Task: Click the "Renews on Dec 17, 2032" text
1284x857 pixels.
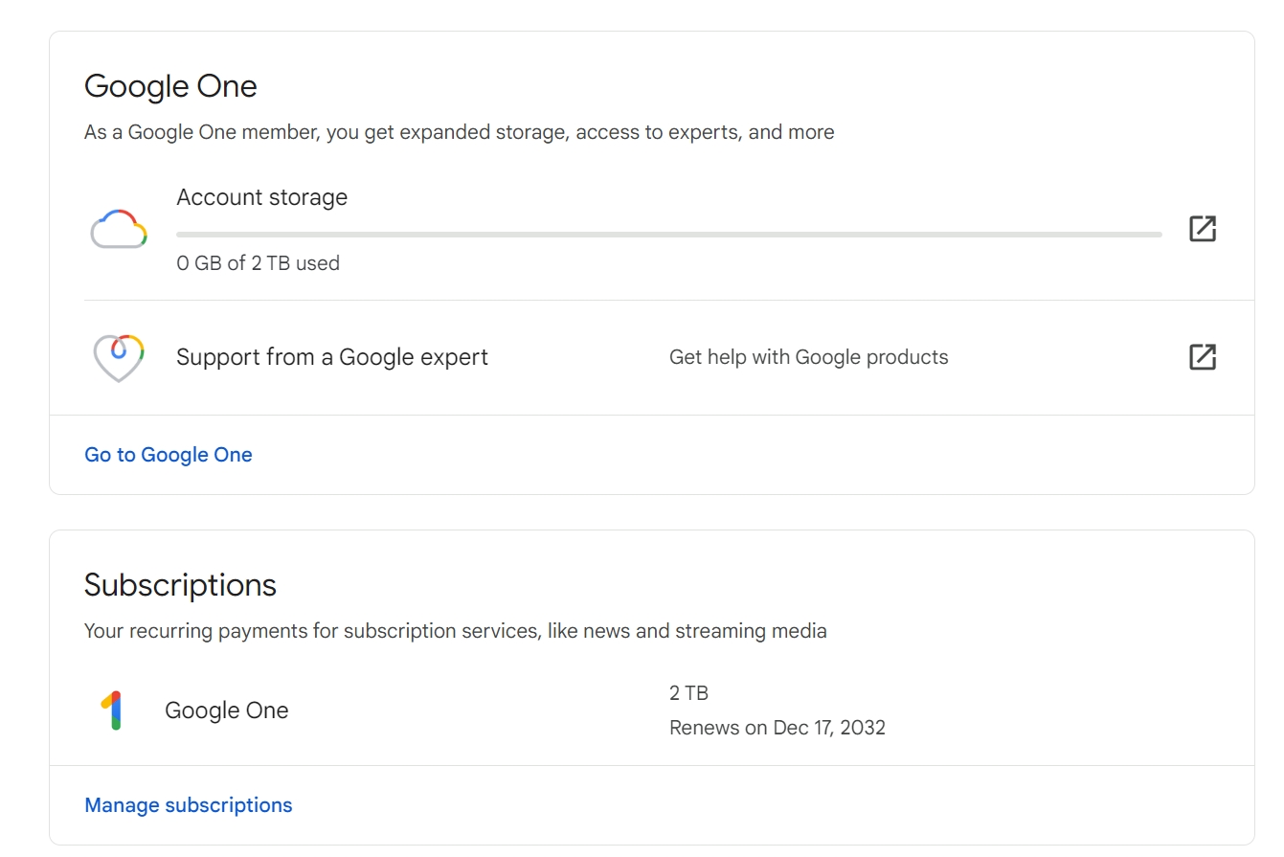Action: [777, 728]
